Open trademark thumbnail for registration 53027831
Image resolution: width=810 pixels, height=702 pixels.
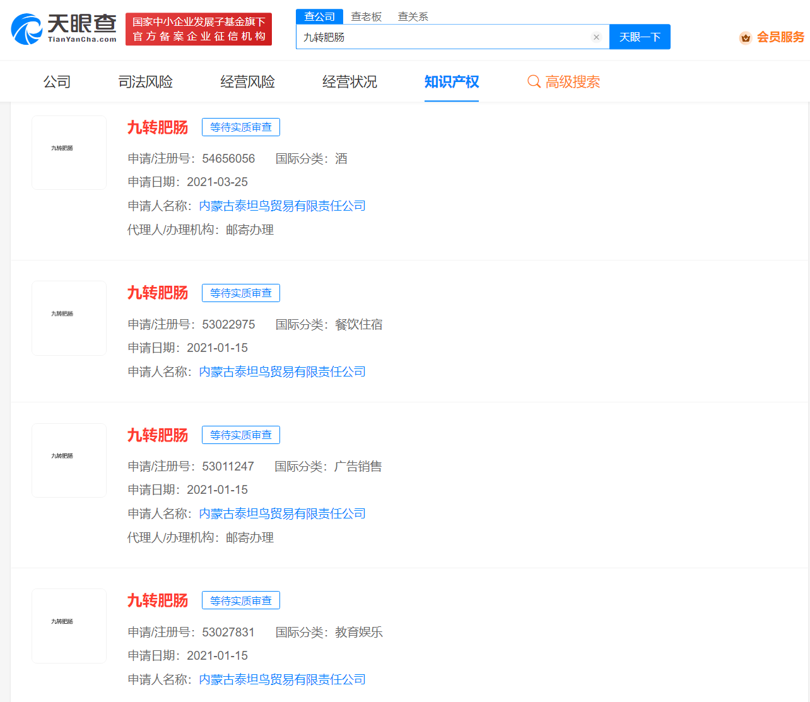[69, 626]
